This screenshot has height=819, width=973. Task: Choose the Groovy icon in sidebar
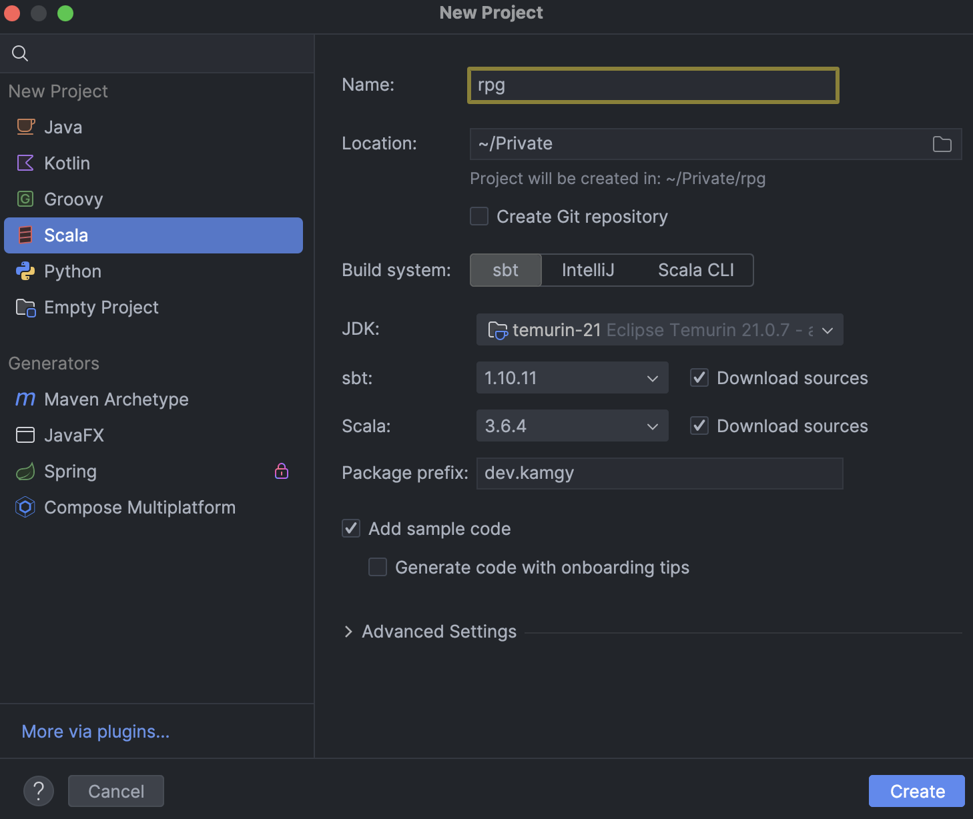(25, 199)
